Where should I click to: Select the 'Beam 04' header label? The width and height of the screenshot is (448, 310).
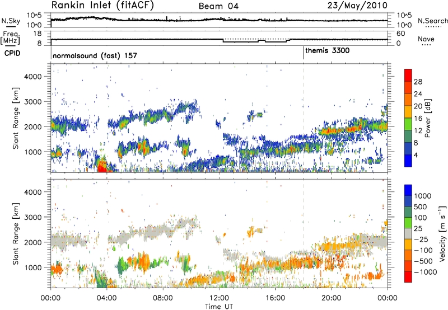(x=218, y=6)
